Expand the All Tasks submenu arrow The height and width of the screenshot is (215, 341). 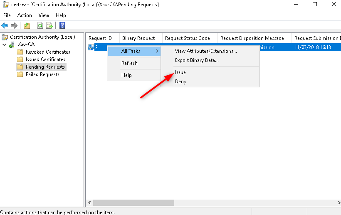(x=157, y=51)
